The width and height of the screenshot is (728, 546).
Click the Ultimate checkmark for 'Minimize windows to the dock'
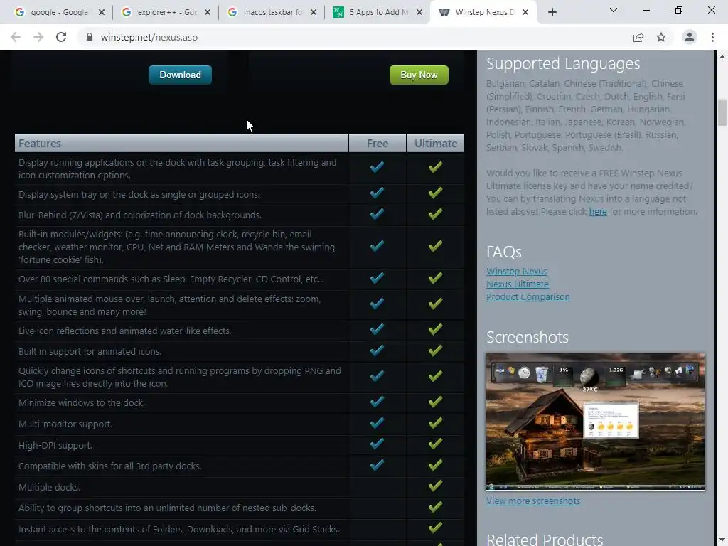pos(435,402)
